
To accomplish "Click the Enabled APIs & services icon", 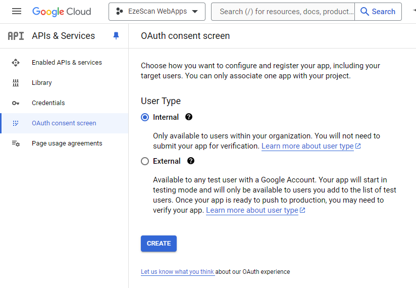I will (16, 63).
